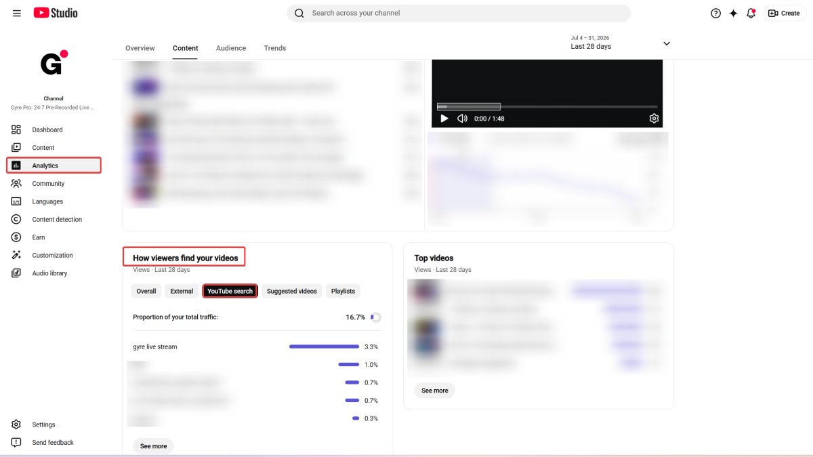Select the YouTube search chip
Screen dimensions: 813x457
[x=230, y=291]
